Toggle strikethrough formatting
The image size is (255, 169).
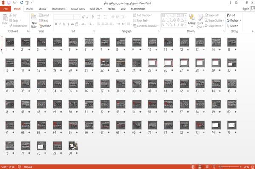pyautogui.click(x=73, y=24)
